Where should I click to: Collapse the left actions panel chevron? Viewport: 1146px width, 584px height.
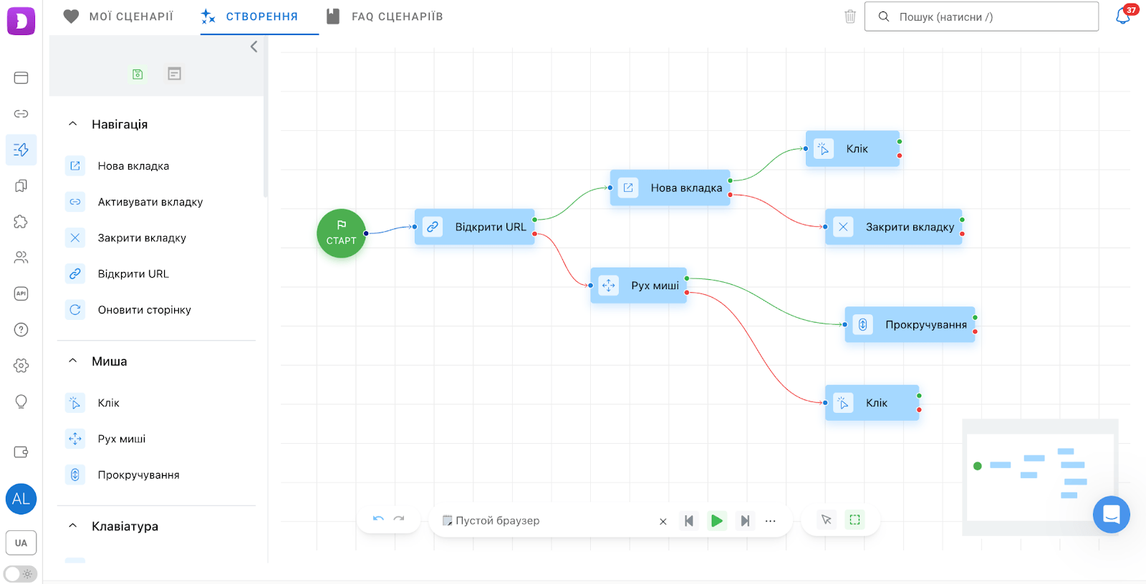click(x=254, y=47)
